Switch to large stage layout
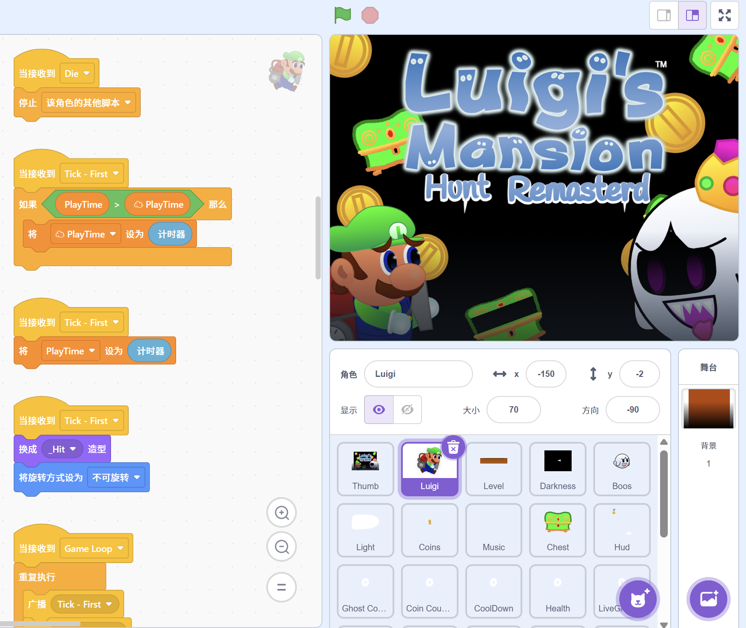The width and height of the screenshot is (746, 628). coord(692,15)
